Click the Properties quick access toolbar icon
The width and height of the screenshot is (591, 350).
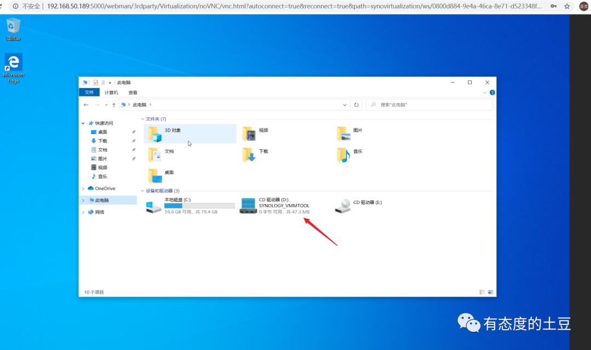(x=96, y=83)
